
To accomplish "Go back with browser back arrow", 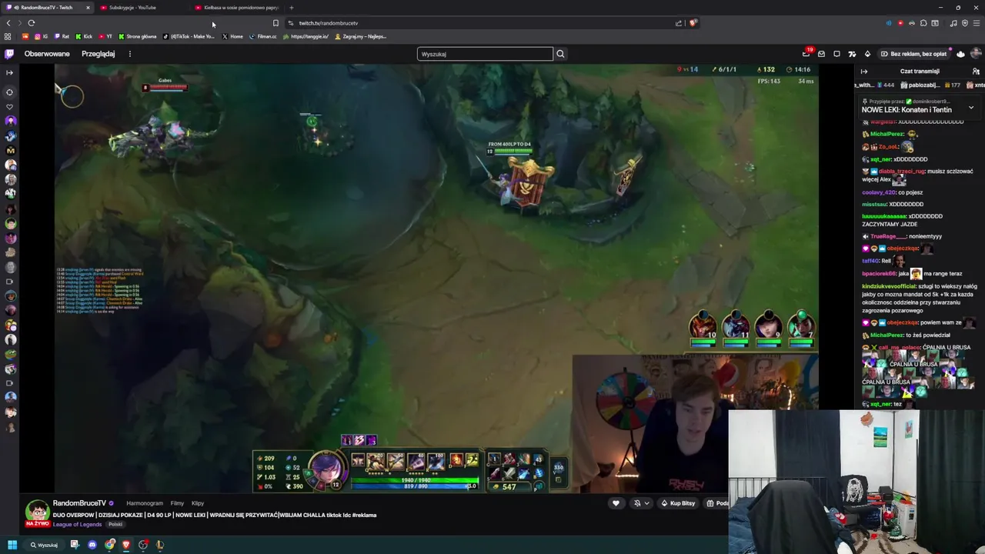I will 8,23.
